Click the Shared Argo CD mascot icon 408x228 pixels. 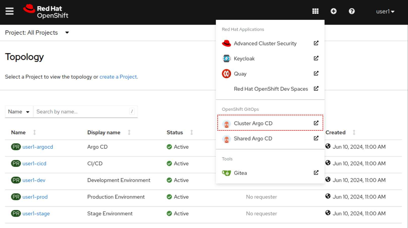point(226,139)
